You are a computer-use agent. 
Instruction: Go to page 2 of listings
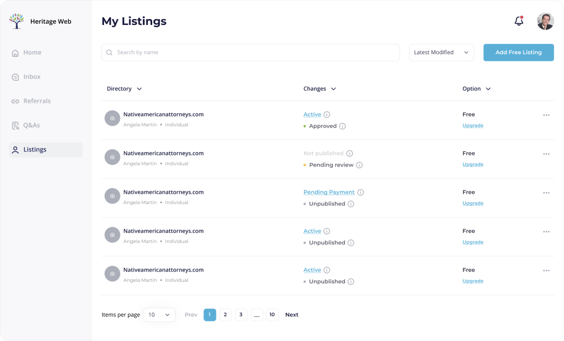[225, 315]
